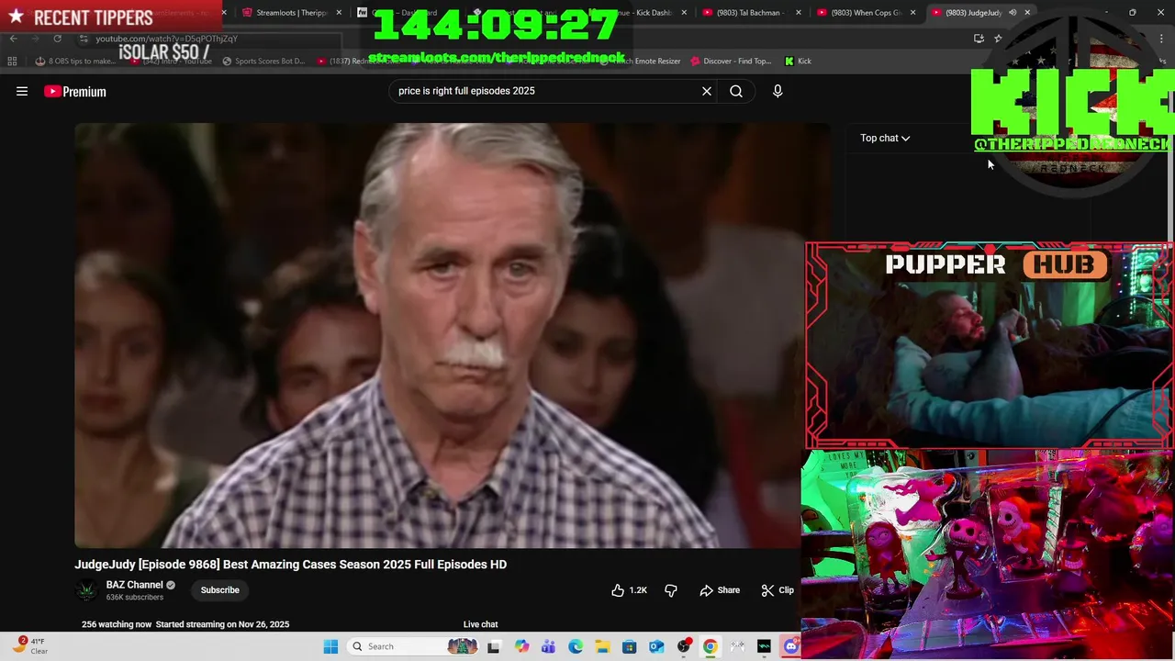Close the Streamloots tab

pyautogui.click(x=338, y=13)
